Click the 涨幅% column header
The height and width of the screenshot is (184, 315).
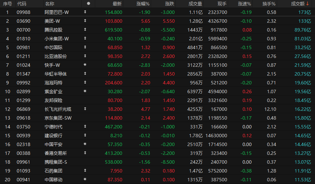[x=143, y=4]
